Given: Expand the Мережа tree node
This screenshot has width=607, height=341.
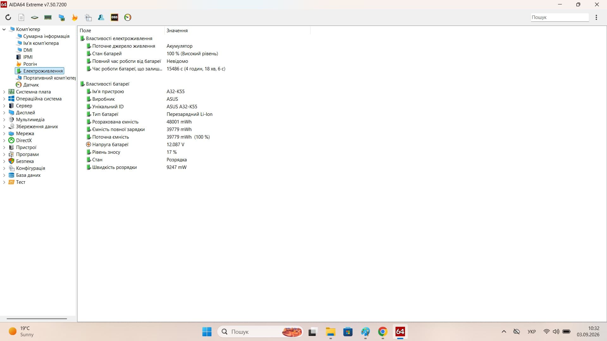Looking at the screenshot, I should [x=4, y=134].
